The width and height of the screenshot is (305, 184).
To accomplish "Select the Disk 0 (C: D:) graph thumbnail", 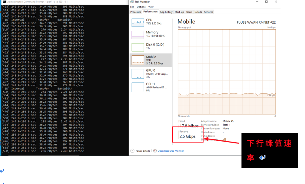I will [138, 47].
